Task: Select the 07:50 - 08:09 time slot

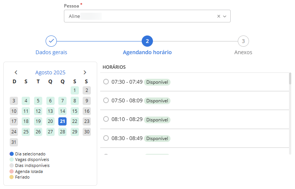Action: point(106,100)
